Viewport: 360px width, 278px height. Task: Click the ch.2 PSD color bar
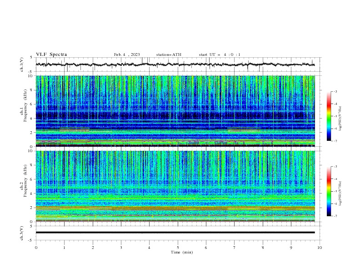(329, 191)
